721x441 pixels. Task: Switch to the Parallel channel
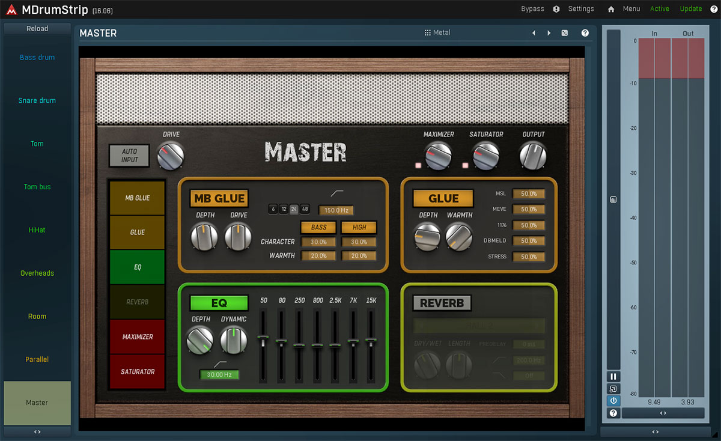tap(37, 359)
